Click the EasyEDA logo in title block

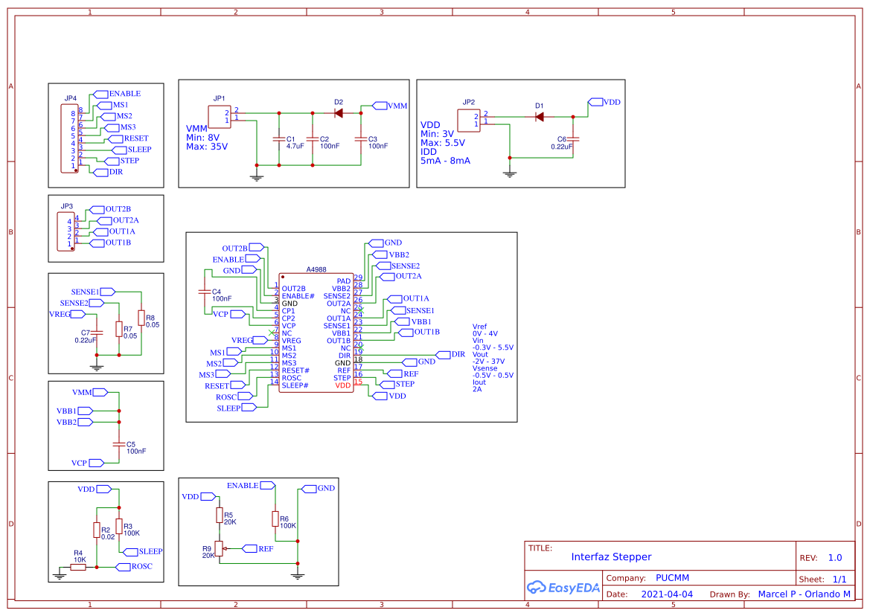[563, 587]
